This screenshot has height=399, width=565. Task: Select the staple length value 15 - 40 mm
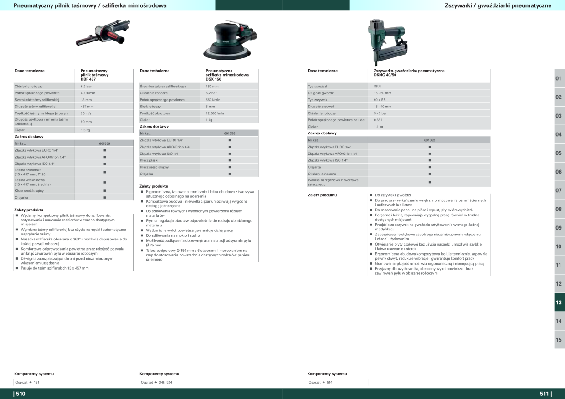coord(382,107)
